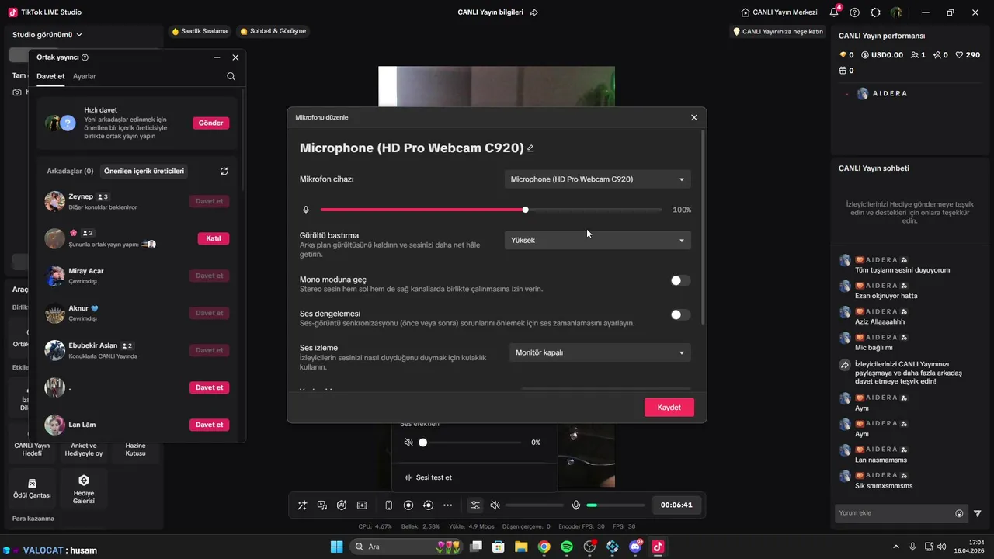Open the emoji picker in chat box
This screenshot has height=559, width=994.
[959, 513]
